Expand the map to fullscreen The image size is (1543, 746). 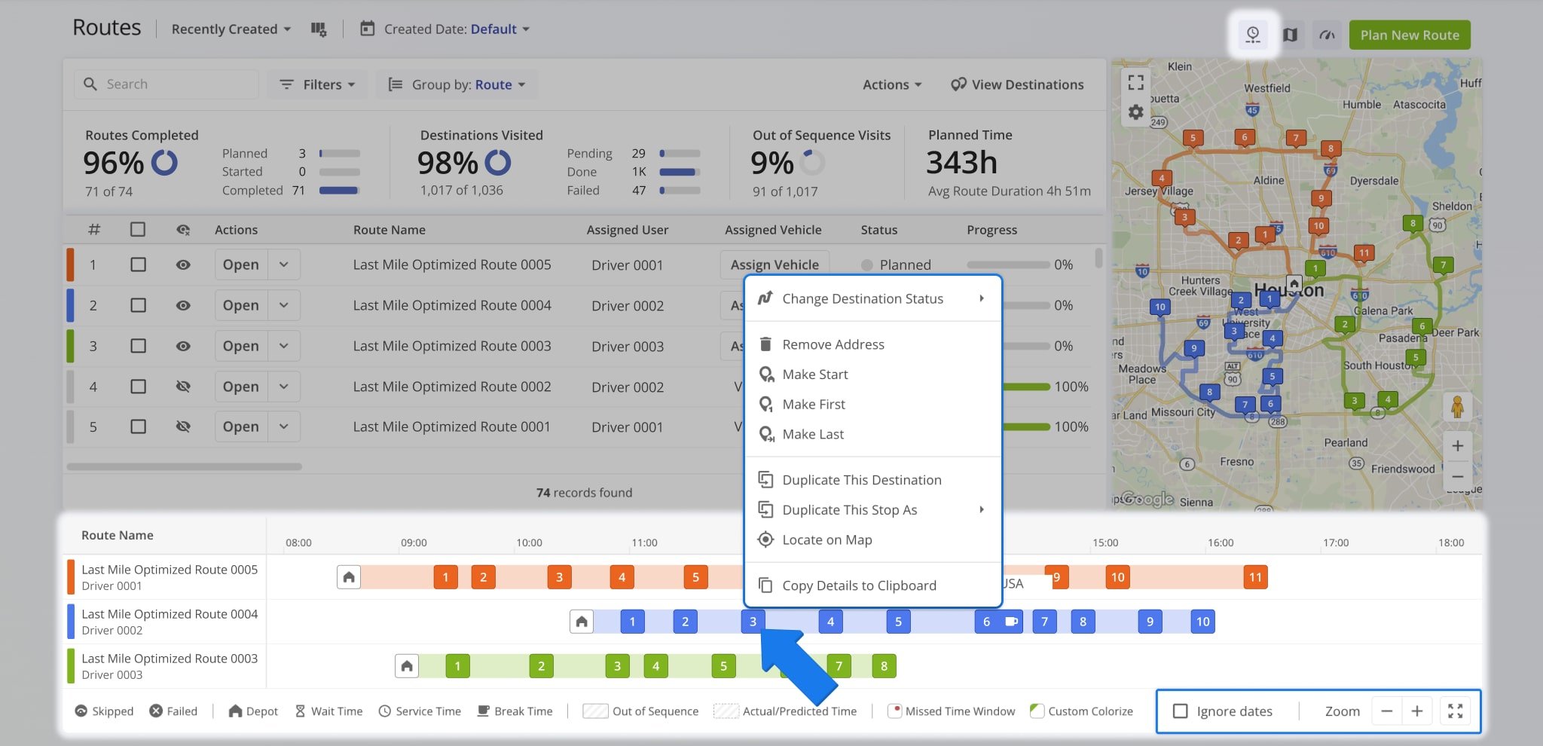click(x=1135, y=82)
